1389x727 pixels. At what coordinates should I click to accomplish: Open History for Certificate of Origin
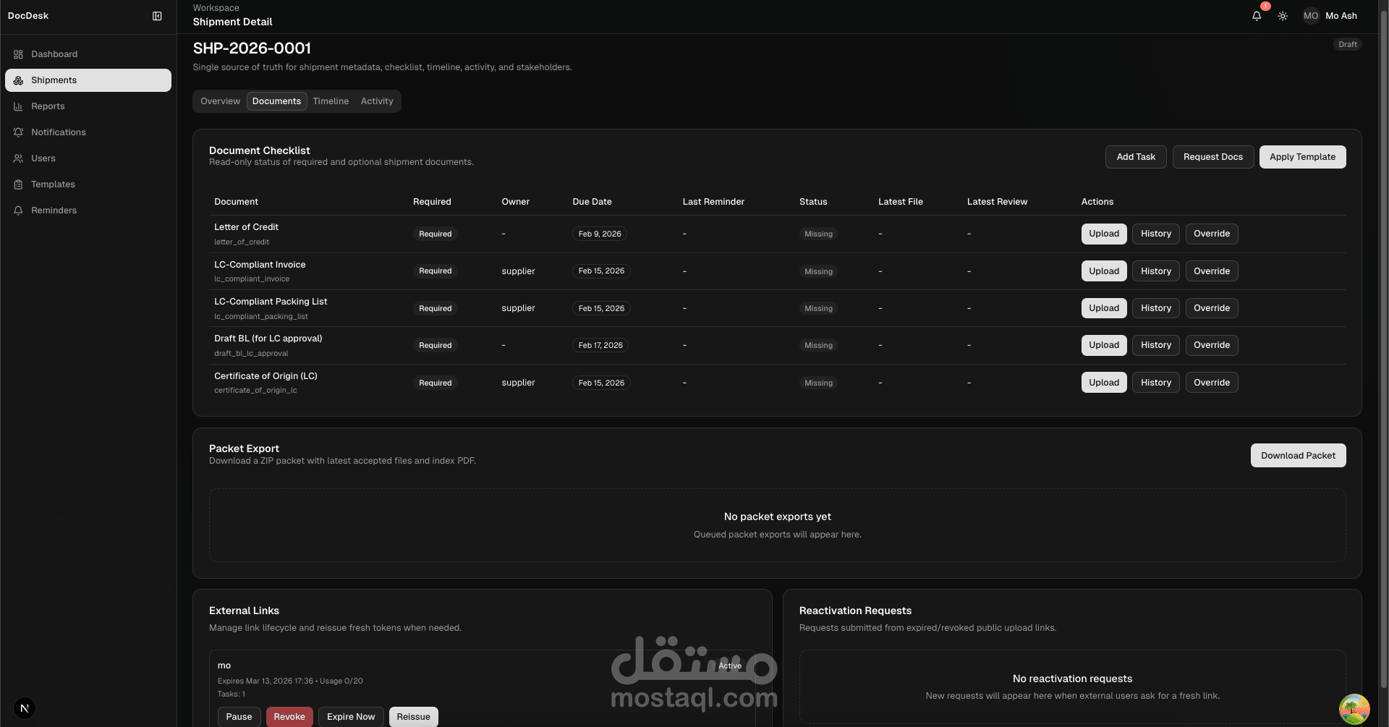tap(1156, 383)
